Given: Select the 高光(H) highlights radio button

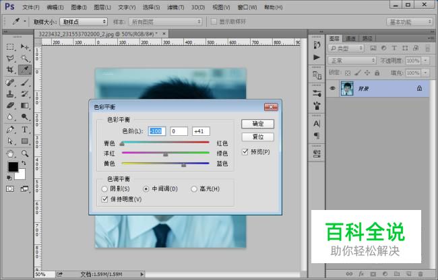Looking at the screenshot, I should click(194, 189).
